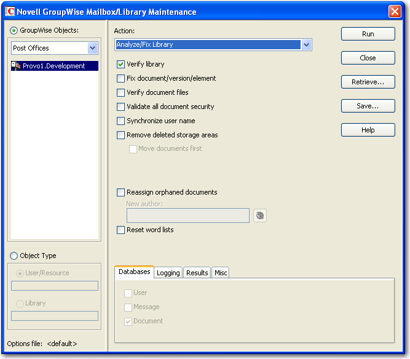
Task: Select the Provo1.Development post office item
Action: pos(54,66)
